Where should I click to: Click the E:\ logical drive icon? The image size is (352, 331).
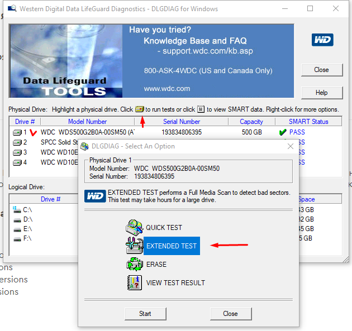pos(17,229)
